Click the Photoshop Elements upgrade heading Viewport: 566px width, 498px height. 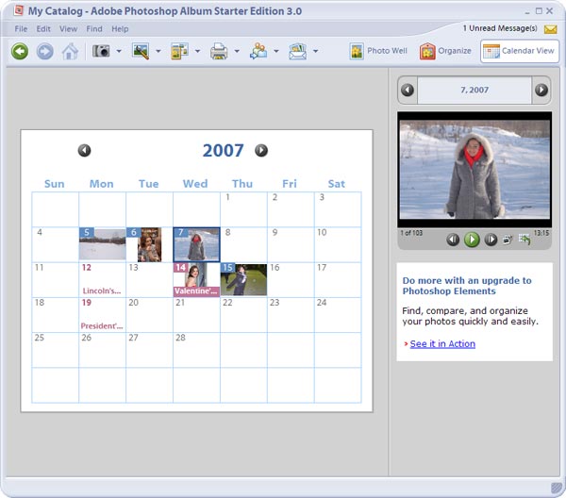pos(467,286)
